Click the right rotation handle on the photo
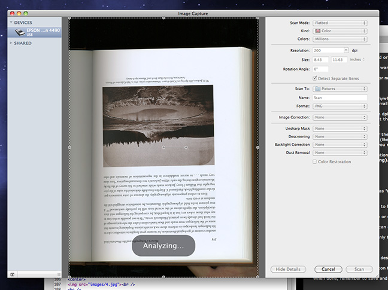The height and width of the screenshot is (290, 388). [x=186, y=148]
